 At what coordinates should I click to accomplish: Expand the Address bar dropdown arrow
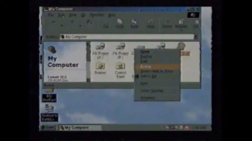196,37
